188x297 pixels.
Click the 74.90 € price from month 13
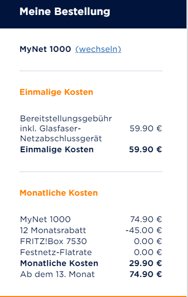pos(146,274)
